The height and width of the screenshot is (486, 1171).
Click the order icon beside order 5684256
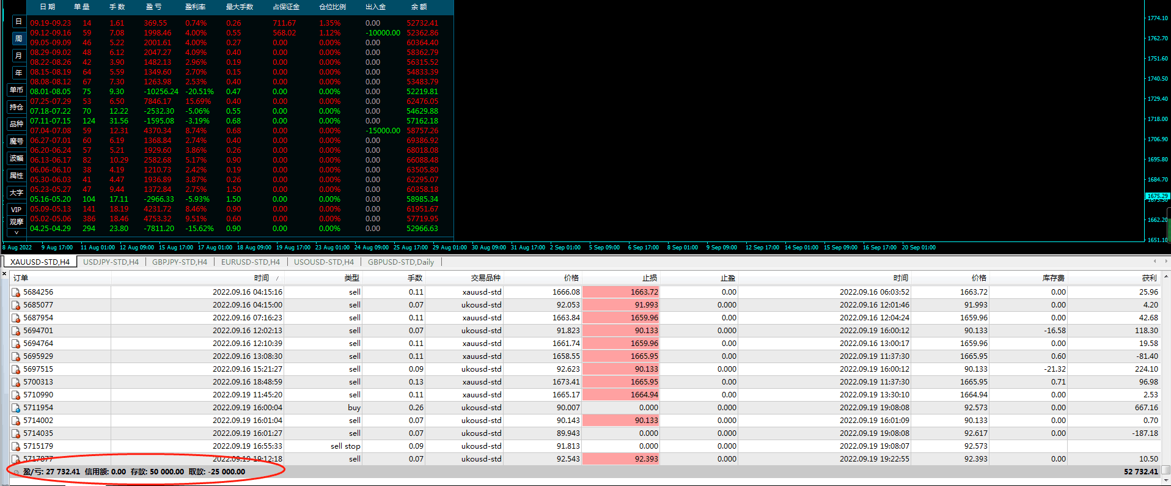point(16,292)
